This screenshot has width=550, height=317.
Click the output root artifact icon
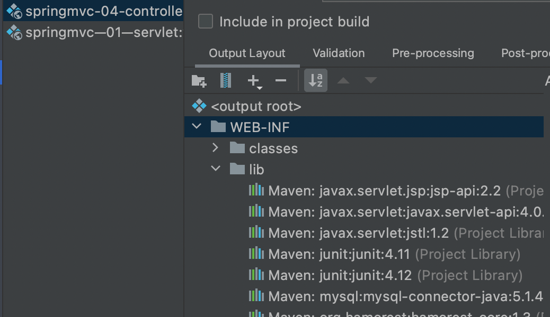pyautogui.click(x=200, y=106)
